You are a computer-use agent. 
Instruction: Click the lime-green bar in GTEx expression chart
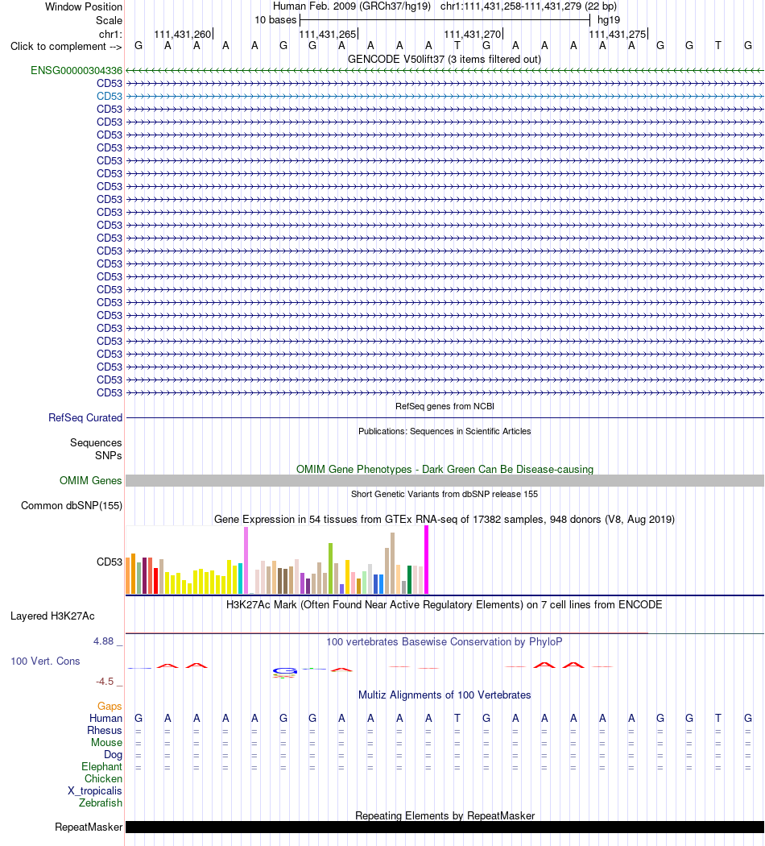pyautogui.click(x=330, y=569)
